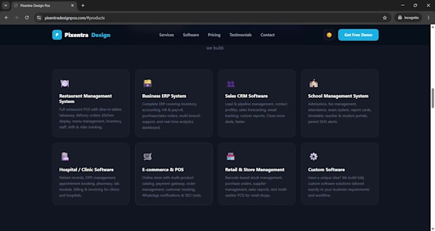
Task: Click the School Management System description text
Action: (340, 113)
